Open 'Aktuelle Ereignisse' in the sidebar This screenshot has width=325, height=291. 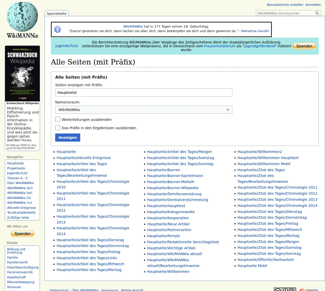(22, 208)
